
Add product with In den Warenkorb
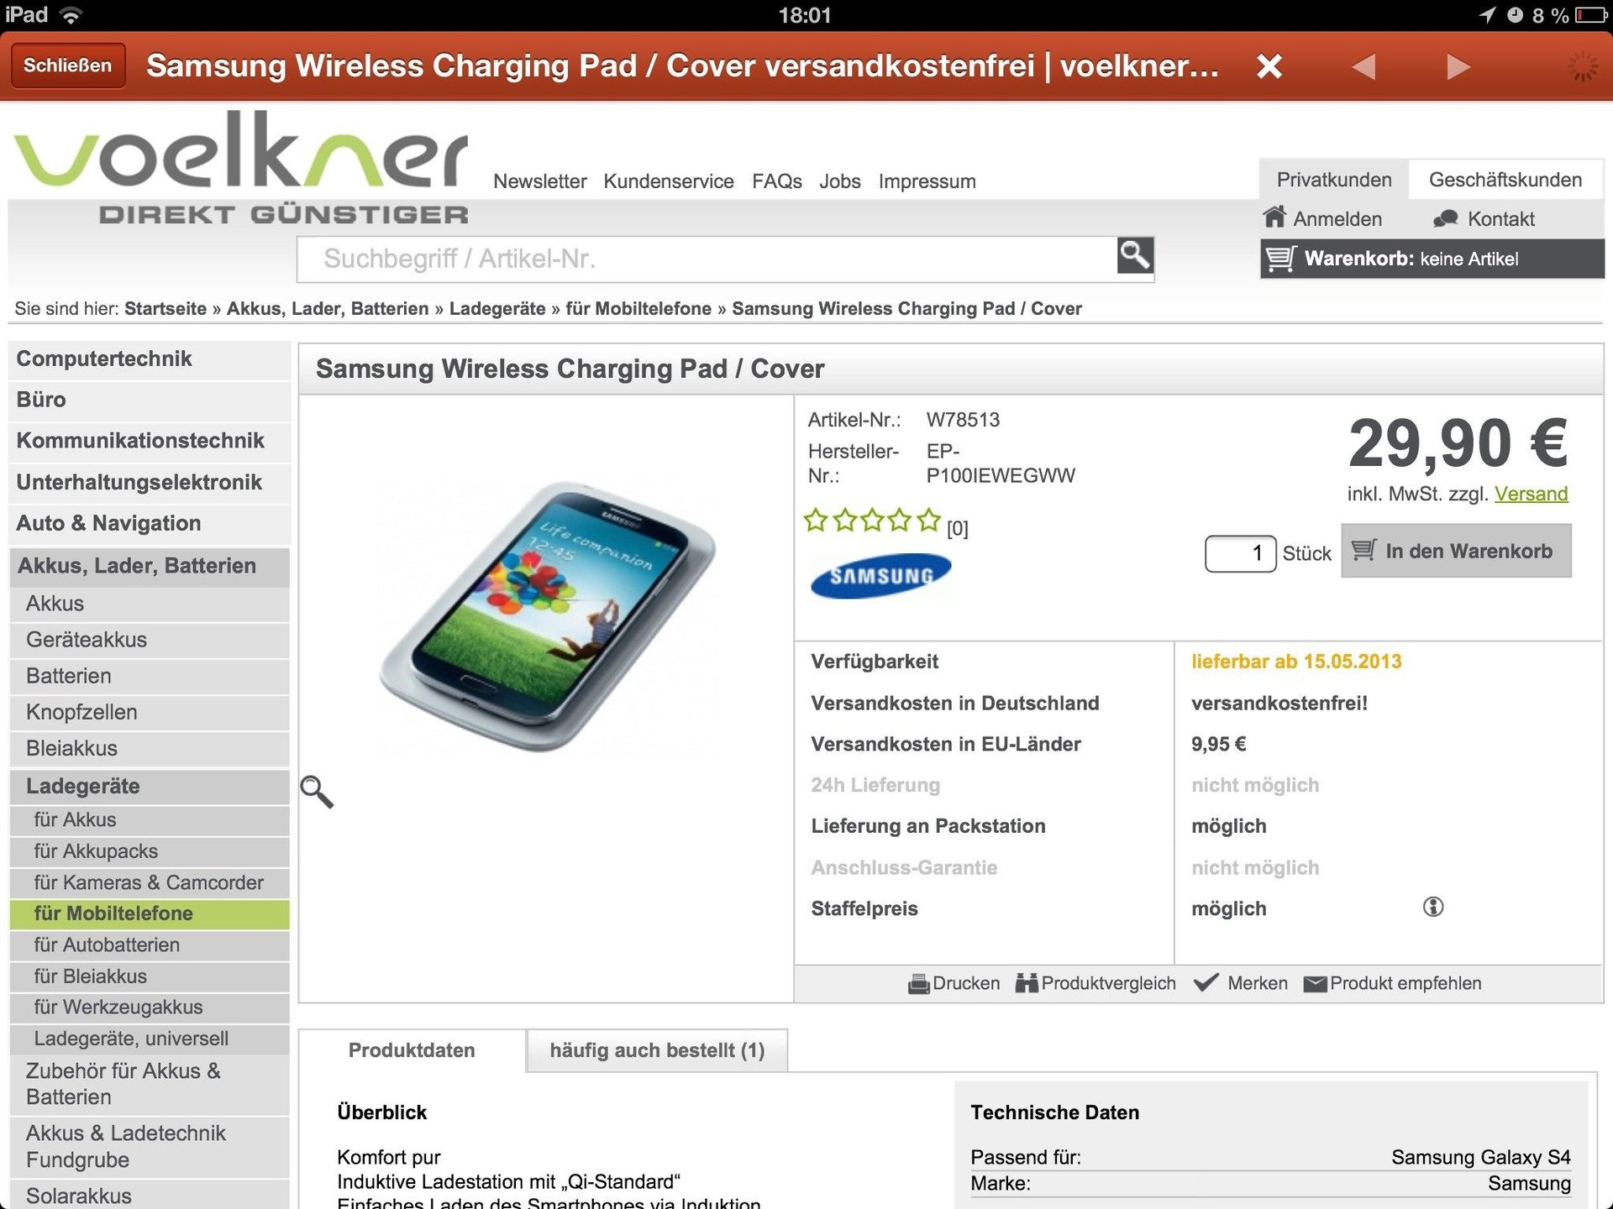click(1456, 551)
